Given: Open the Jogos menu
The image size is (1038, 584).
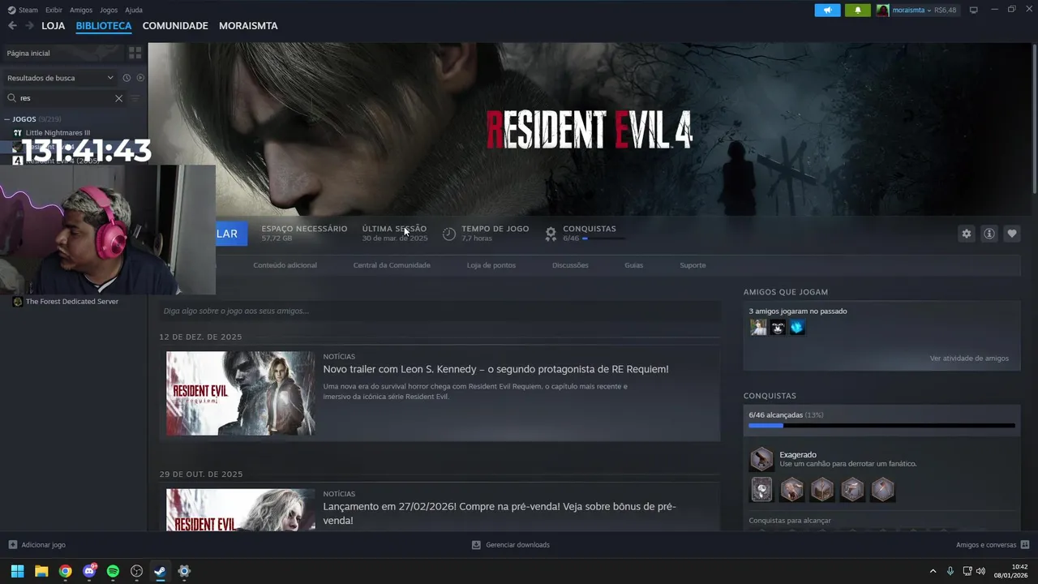Looking at the screenshot, I should point(109,11).
